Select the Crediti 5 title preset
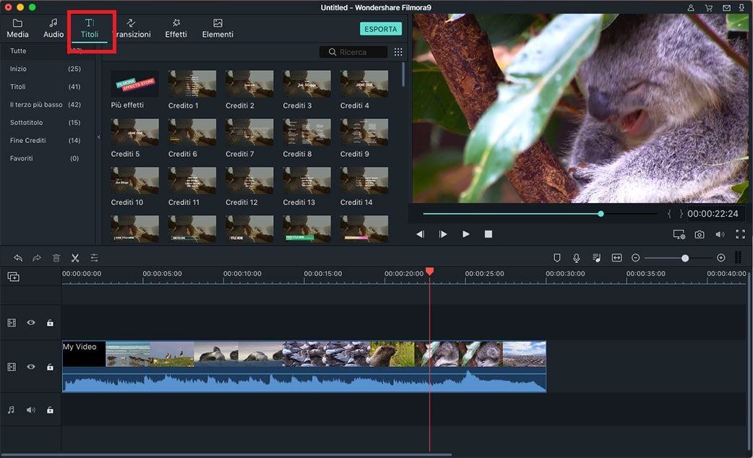The height and width of the screenshot is (458, 753). (134, 132)
